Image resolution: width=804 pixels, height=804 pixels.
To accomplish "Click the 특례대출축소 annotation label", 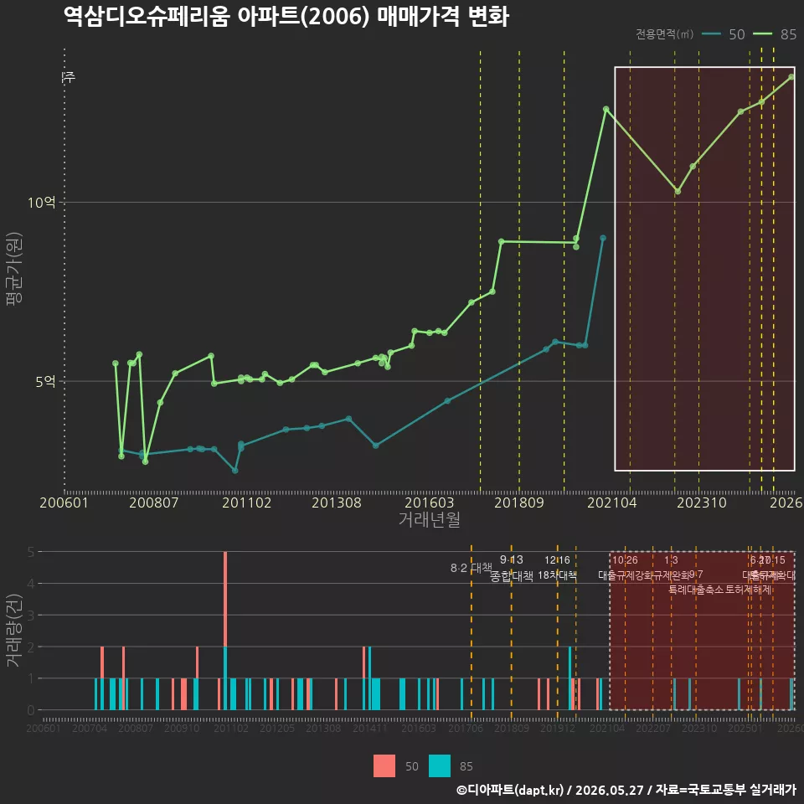I will coord(696,590).
